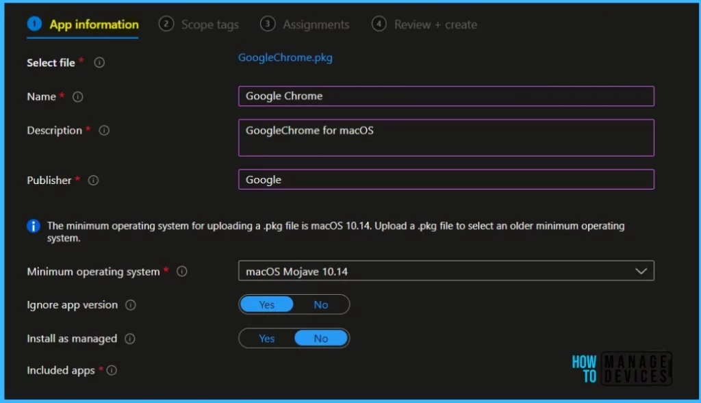The image size is (701, 403).
Task: Click the Minimum operating system label
Action: click(93, 272)
